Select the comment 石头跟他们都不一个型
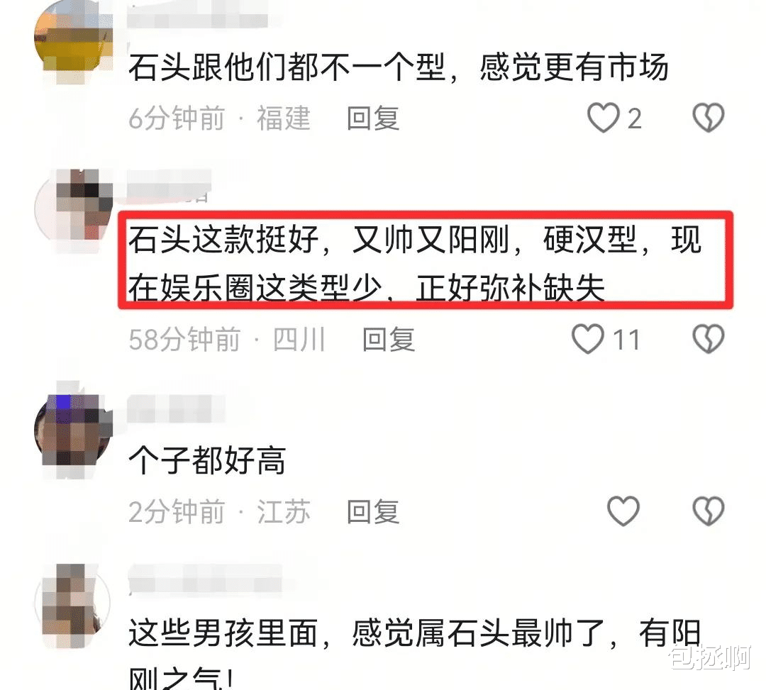The width and height of the screenshot is (766, 690). point(398,67)
